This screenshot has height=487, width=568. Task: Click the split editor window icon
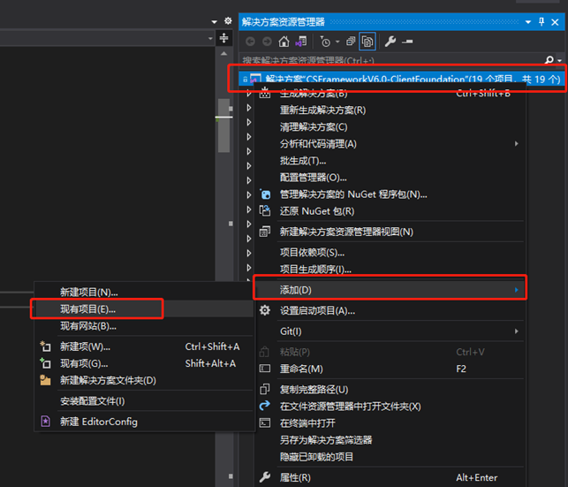pyautogui.click(x=223, y=38)
